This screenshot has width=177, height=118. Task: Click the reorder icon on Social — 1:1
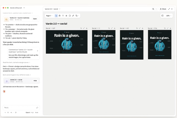[x=109, y=28]
